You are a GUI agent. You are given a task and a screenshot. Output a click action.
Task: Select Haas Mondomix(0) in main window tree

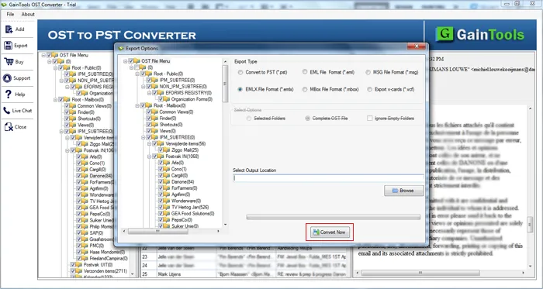[x=107, y=252]
